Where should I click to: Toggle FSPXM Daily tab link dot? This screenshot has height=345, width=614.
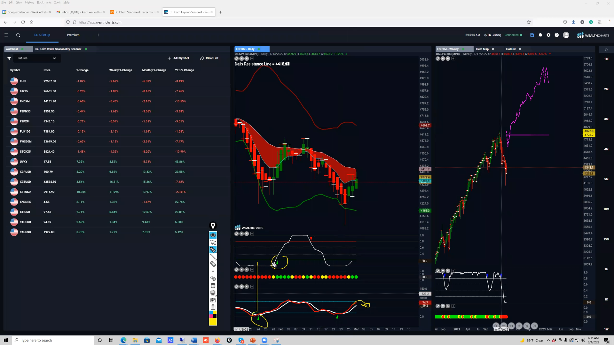point(259,49)
